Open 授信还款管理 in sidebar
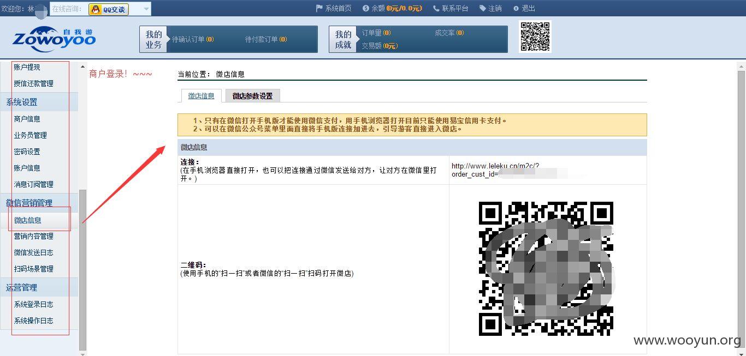Image resolution: width=746 pixels, height=356 pixels. pos(34,83)
